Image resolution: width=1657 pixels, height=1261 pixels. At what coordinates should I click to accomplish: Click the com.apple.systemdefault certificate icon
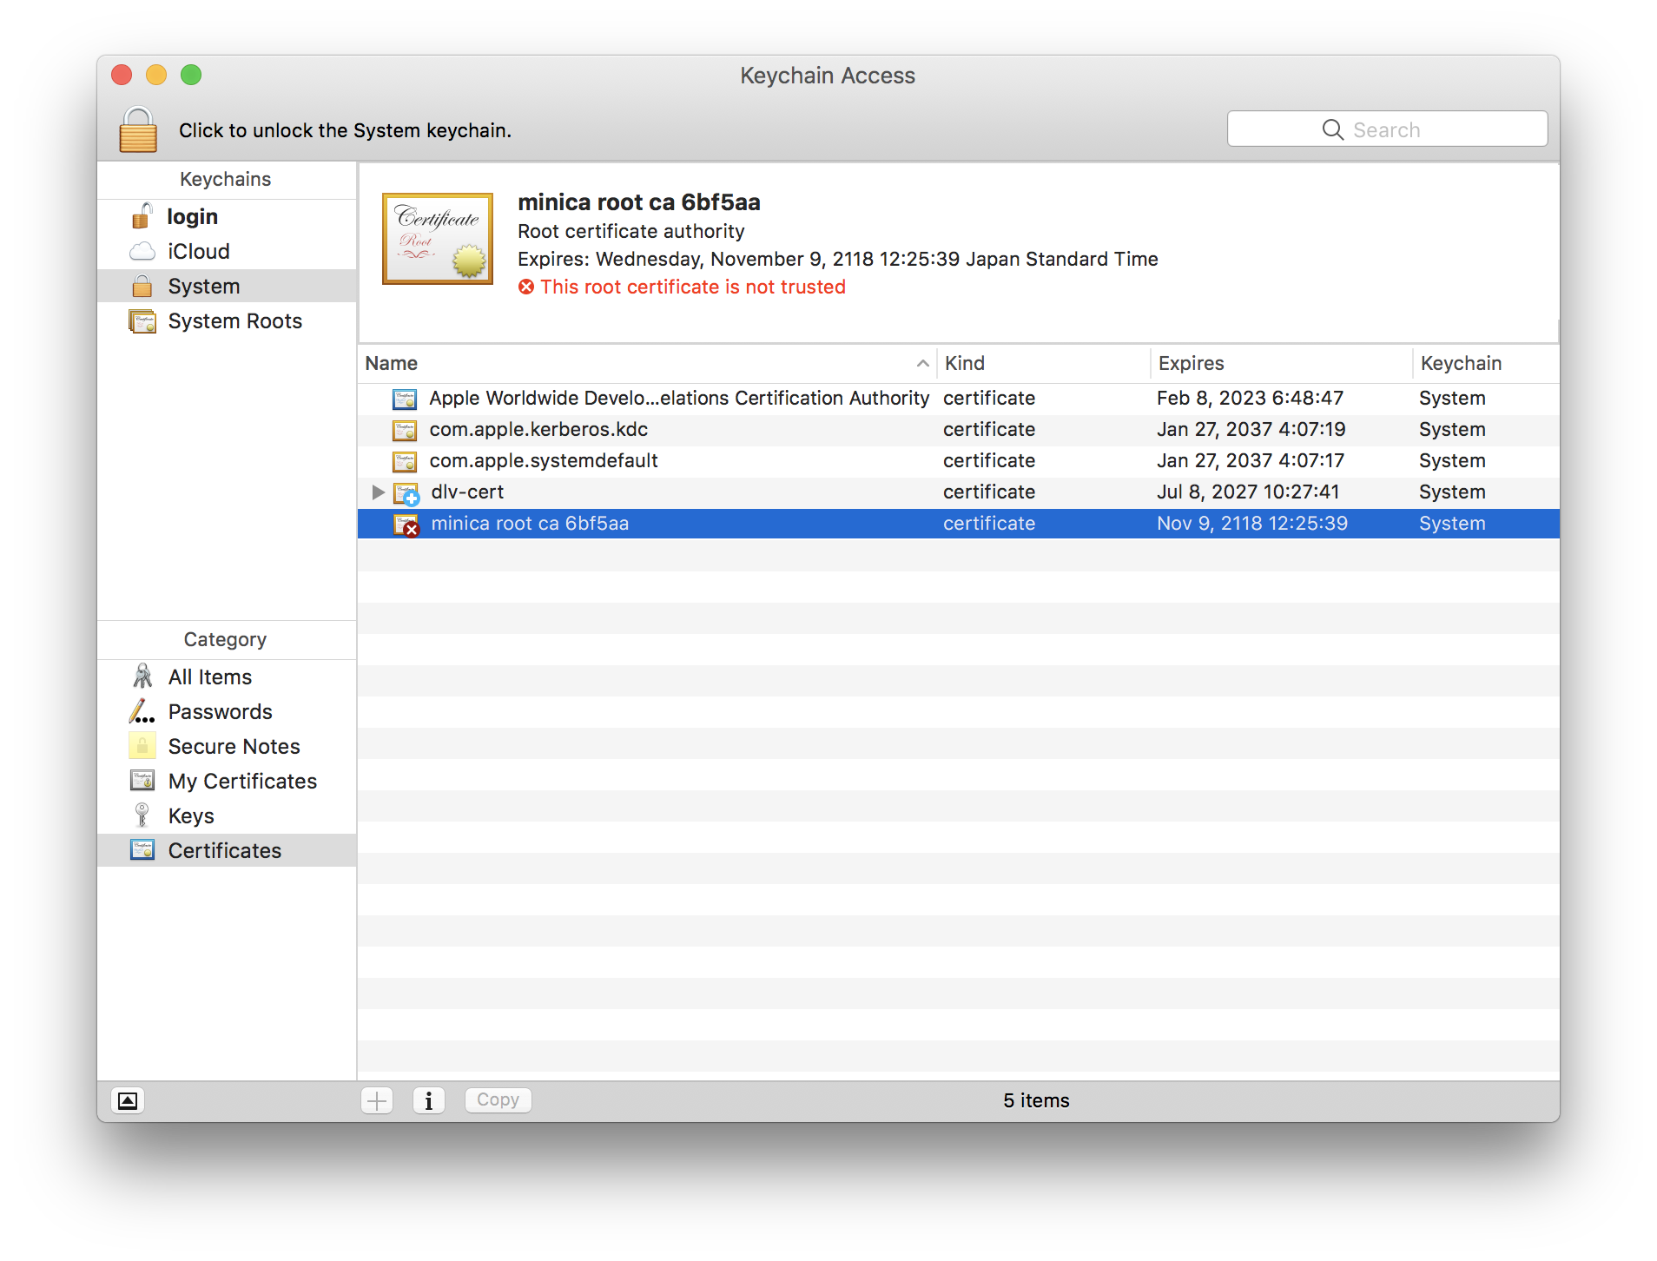point(405,461)
